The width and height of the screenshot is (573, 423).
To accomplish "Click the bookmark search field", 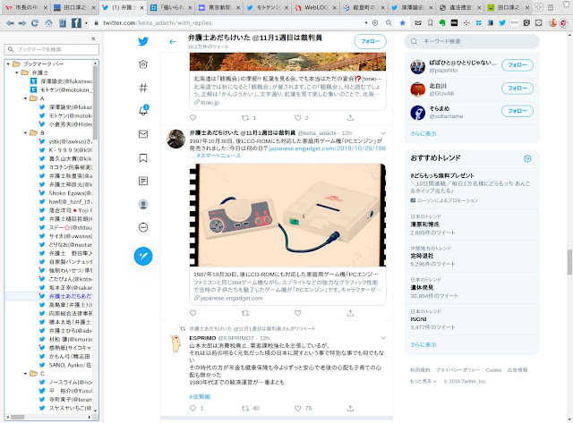I will point(52,49).
